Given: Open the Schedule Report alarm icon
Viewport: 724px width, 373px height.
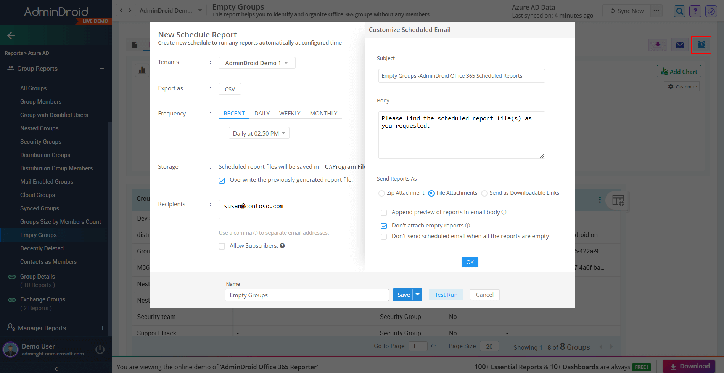Looking at the screenshot, I should point(701,45).
